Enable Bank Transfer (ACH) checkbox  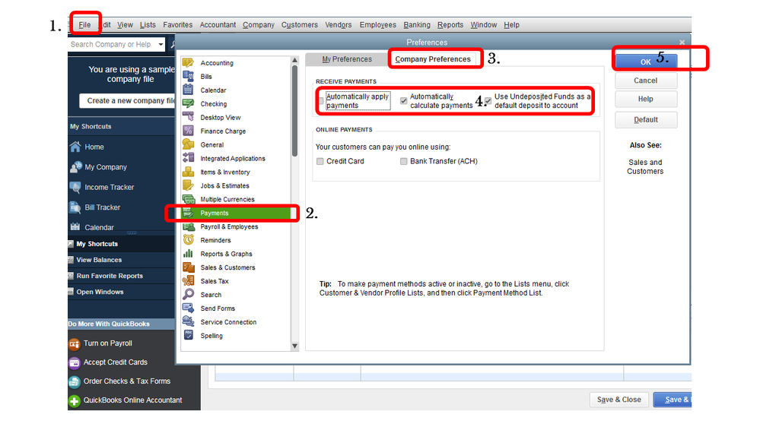pyautogui.click(x=403, y=161)
